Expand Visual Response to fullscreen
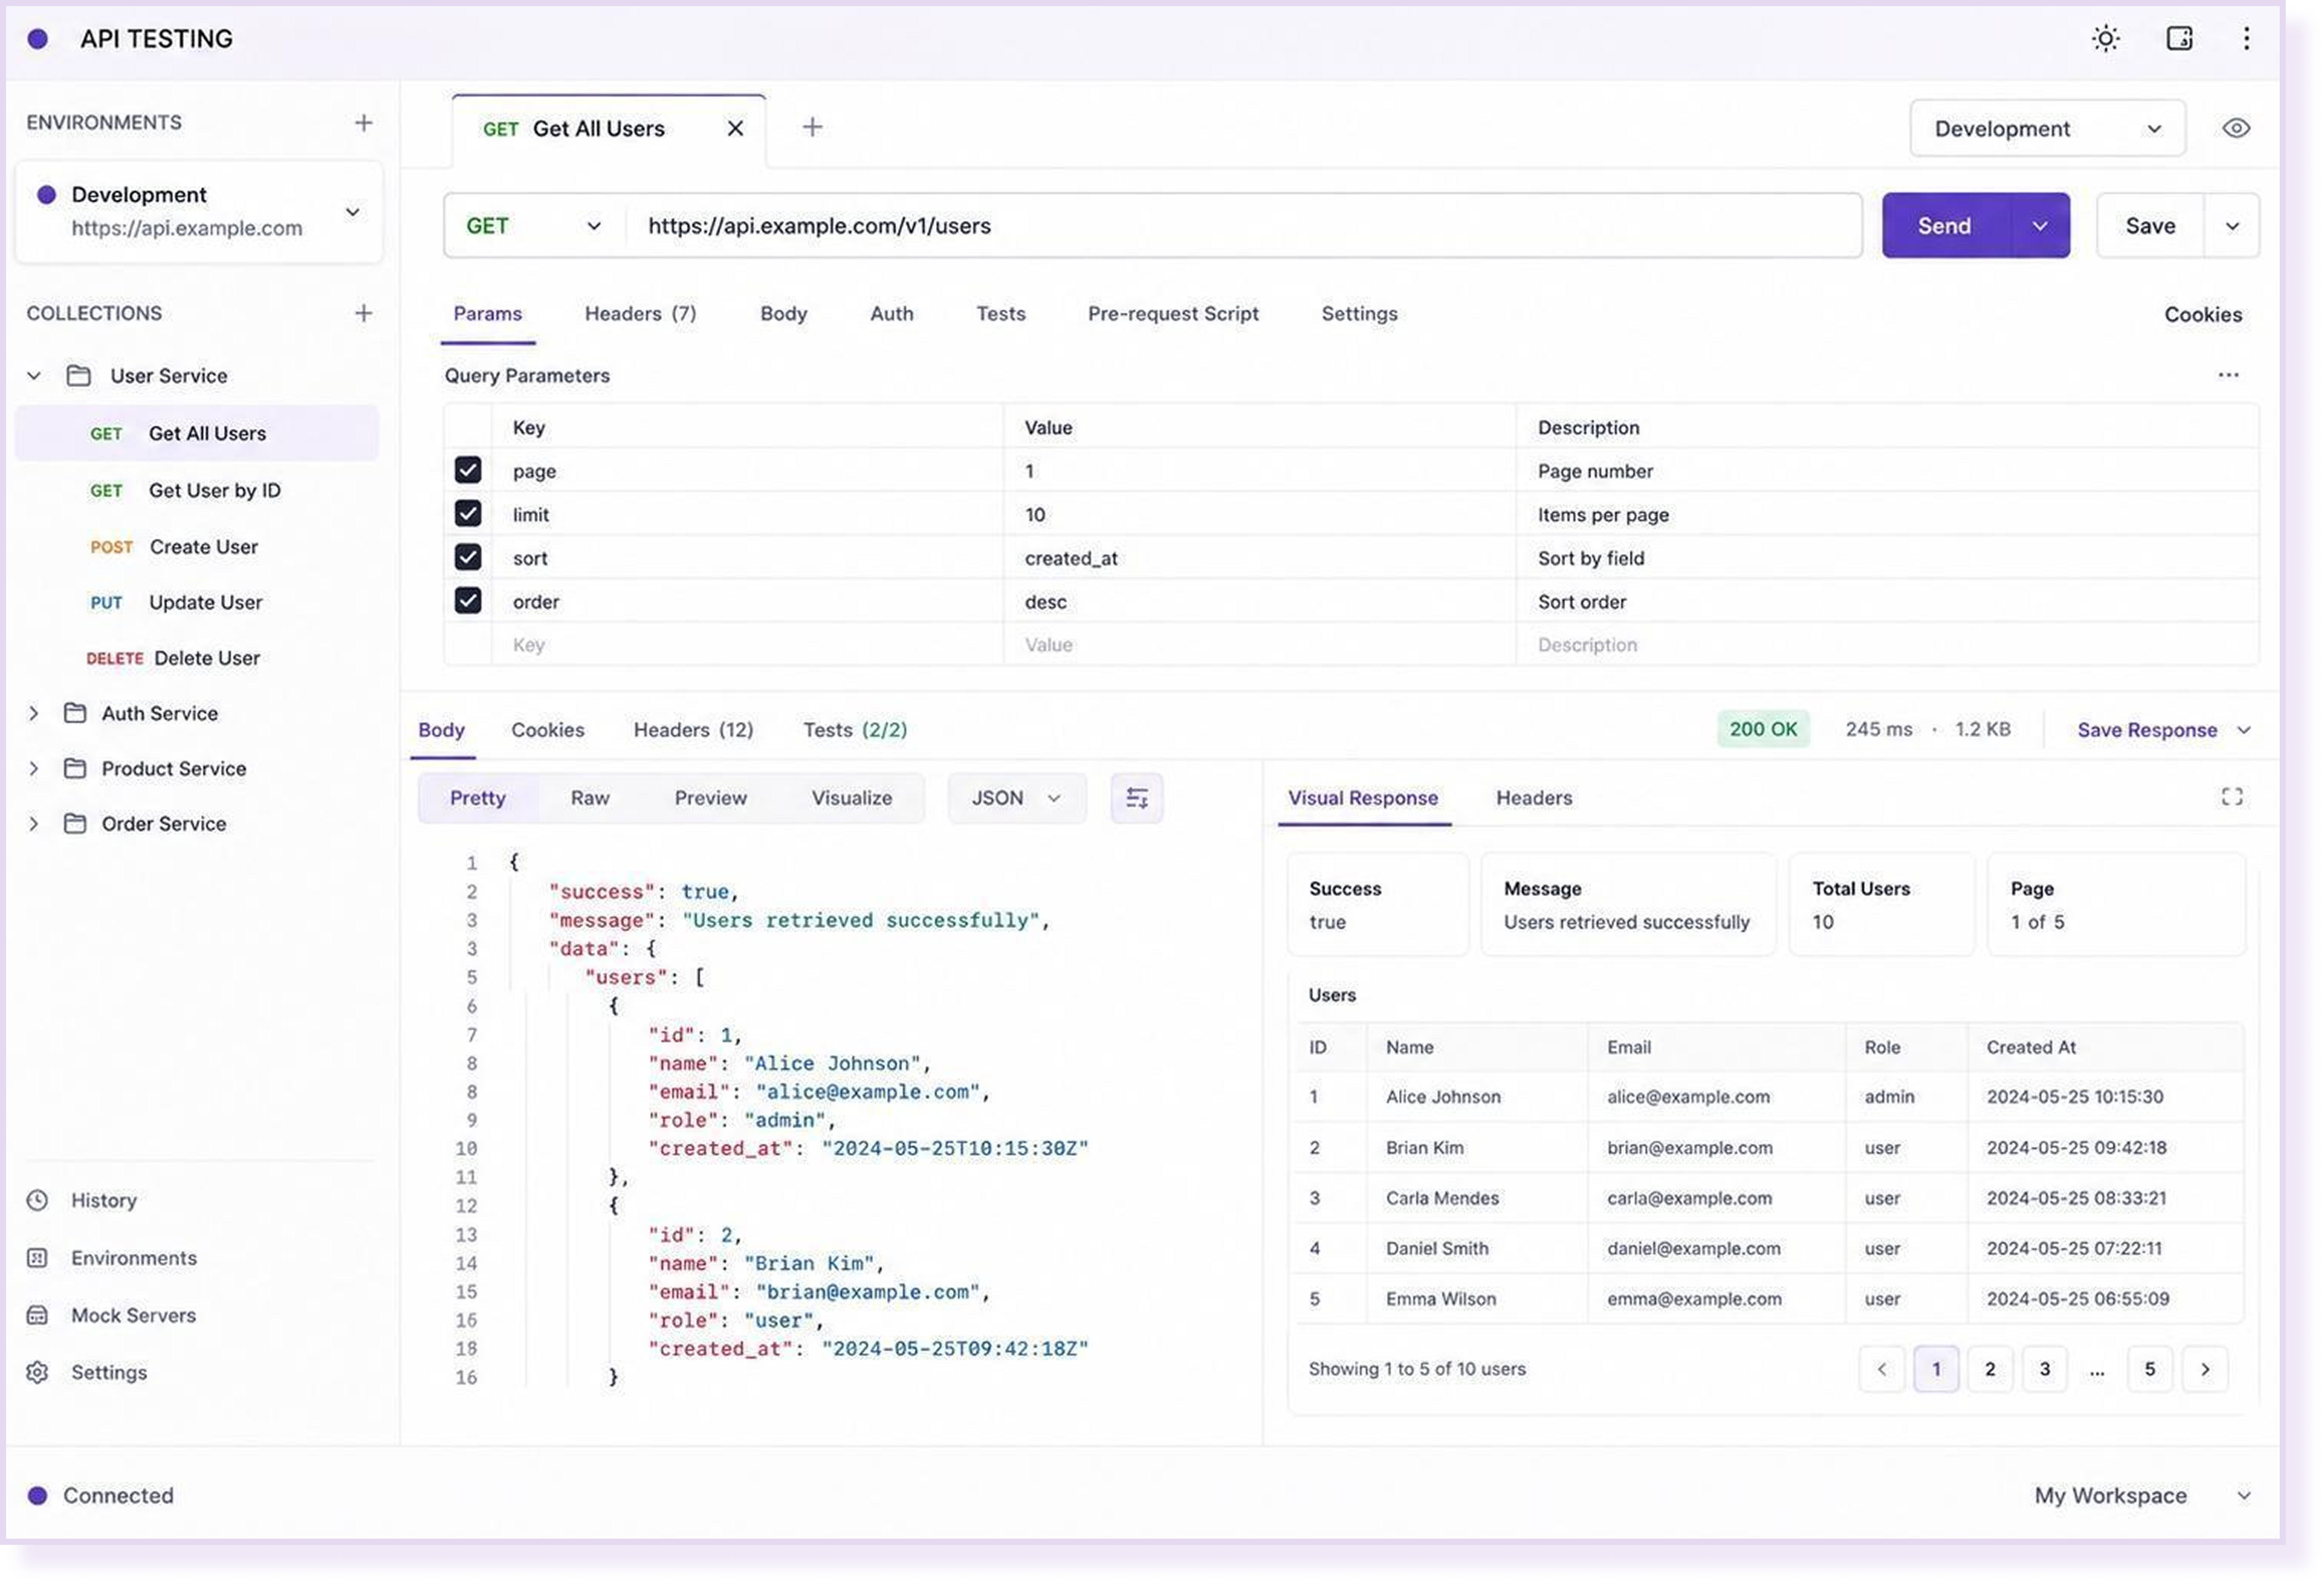 pyautogui.click(x=2232, y=797)
